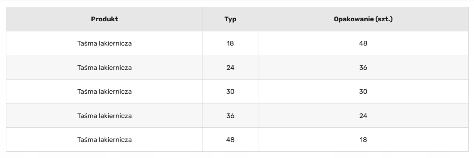Image resolution: width=474 pixels, height=158 pixels.
Task: Click packaging quantity 48 in the Opakowanie column
Action: (x=363, y=43)
